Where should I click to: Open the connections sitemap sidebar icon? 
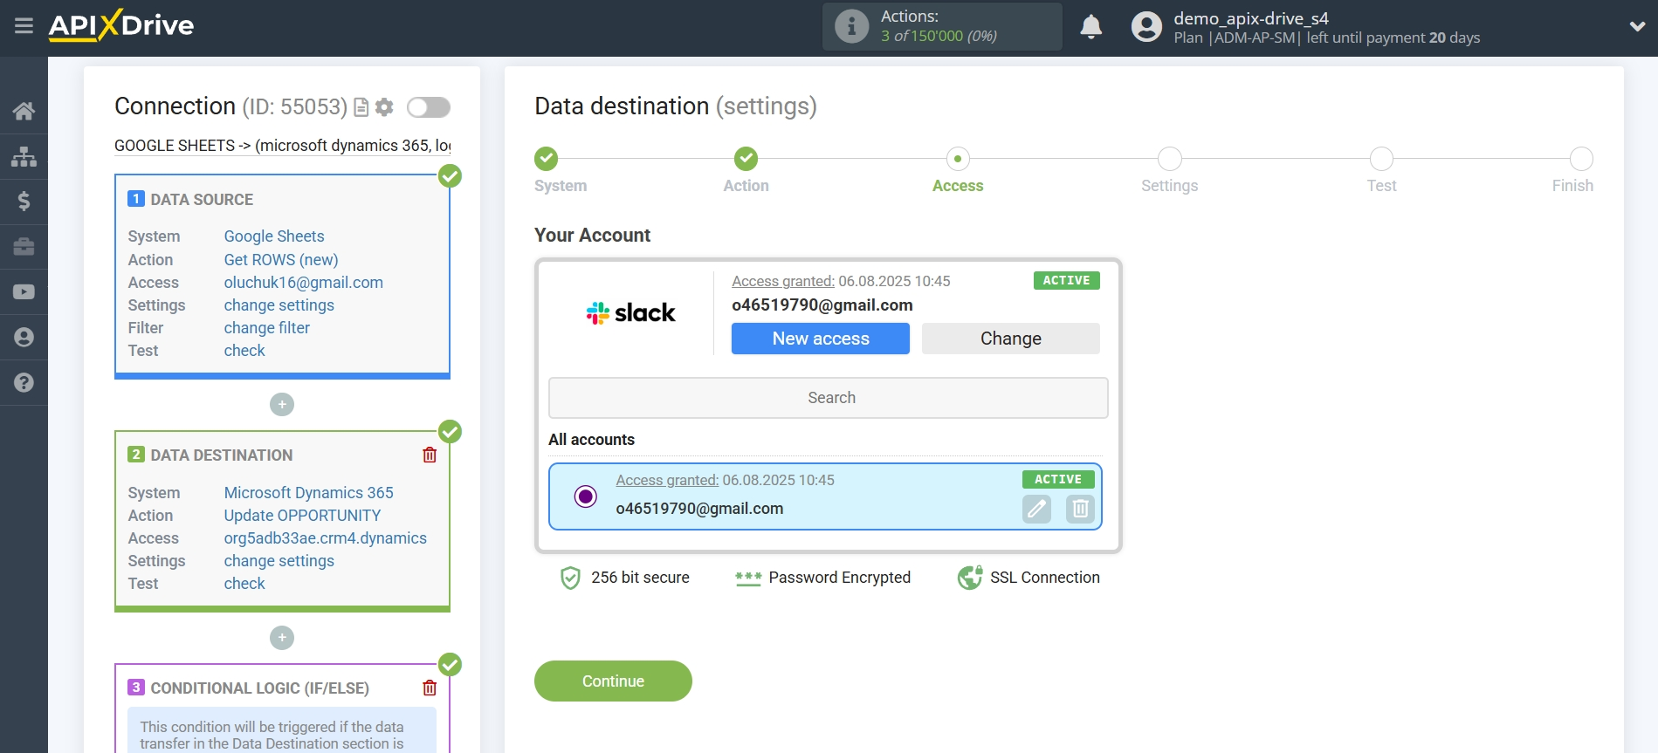pyautogui.click(x=24, y=156)
